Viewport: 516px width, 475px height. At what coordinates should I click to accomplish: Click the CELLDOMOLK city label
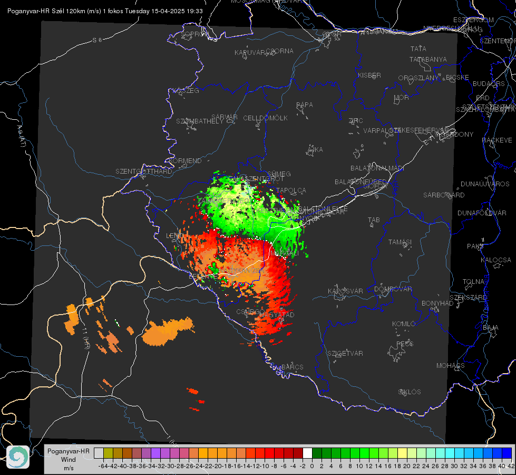(x=265, y=118)
